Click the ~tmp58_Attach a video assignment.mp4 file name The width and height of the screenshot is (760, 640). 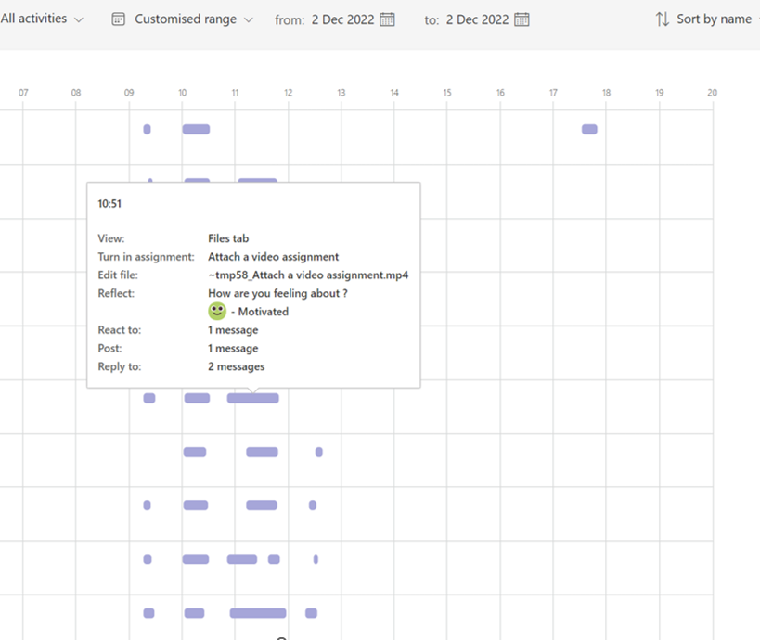pos(308,275)
